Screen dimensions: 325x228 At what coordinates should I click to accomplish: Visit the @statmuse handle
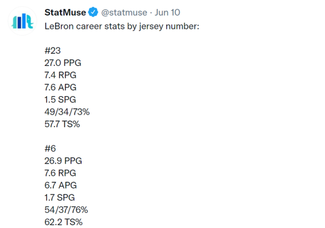click(x=125, y=12)
